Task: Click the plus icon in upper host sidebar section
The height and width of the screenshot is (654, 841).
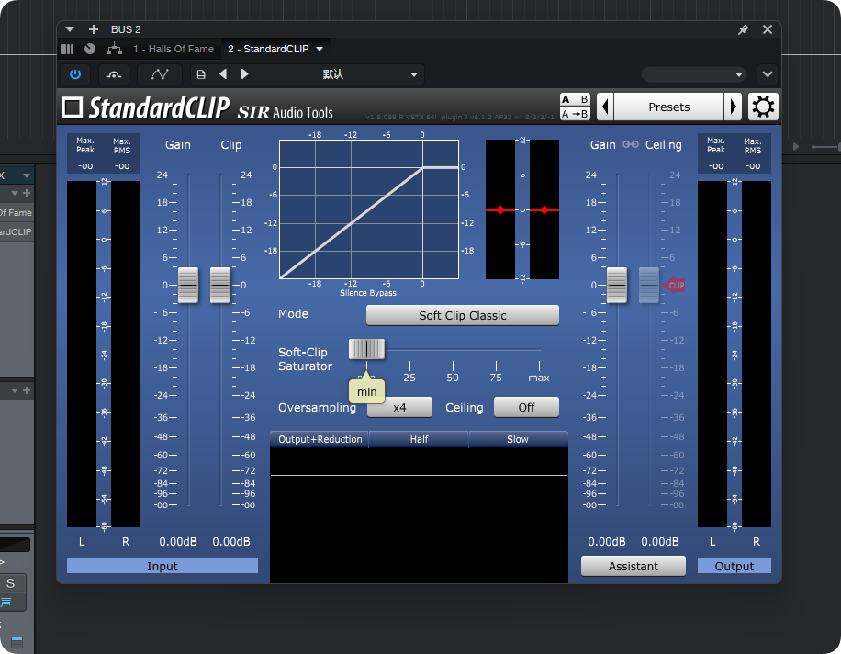Action: pyautogui.click(x=27, y=193)
